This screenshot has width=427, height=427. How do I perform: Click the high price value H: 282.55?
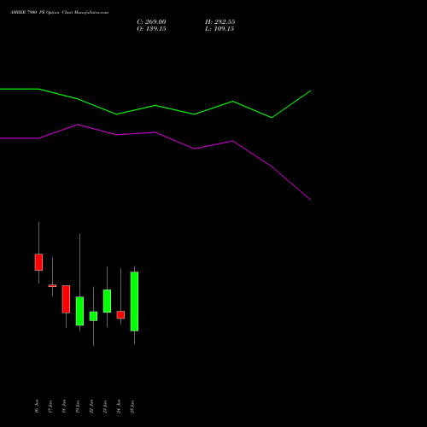[219, 21]
